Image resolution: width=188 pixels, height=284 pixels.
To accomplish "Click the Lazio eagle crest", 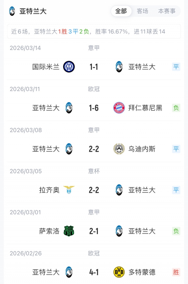I will pyautogui.click(x=69, y=189).
